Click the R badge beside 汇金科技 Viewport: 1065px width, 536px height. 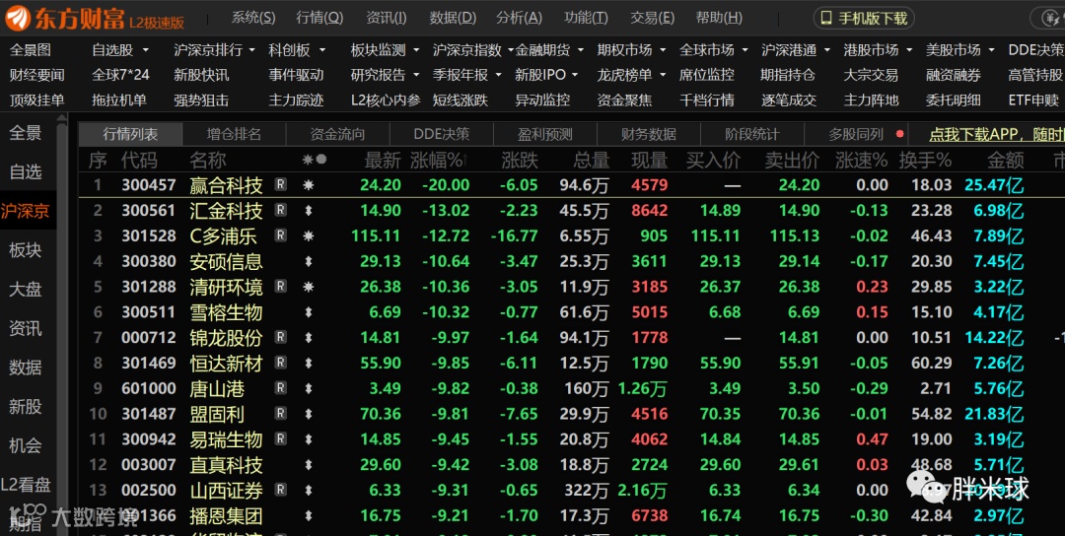pyautogui.click(x=280, y=210)
